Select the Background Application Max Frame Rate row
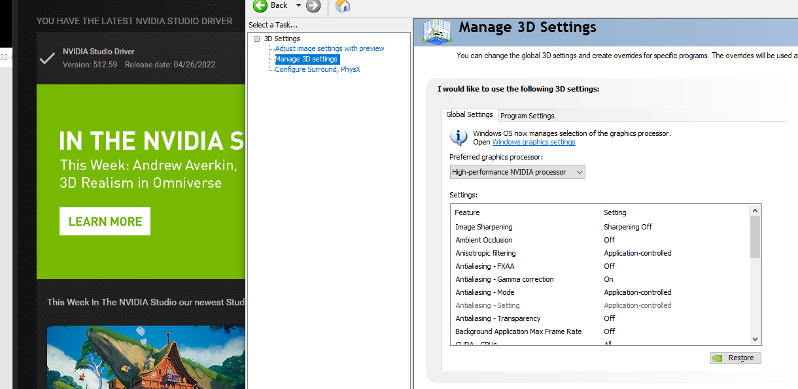 coord(600,331)
